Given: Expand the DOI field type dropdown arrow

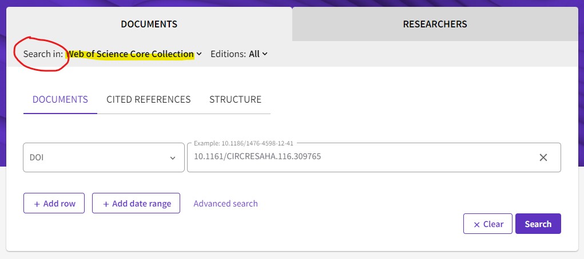Looking at the screenshot, I should [x=173, y=158].
